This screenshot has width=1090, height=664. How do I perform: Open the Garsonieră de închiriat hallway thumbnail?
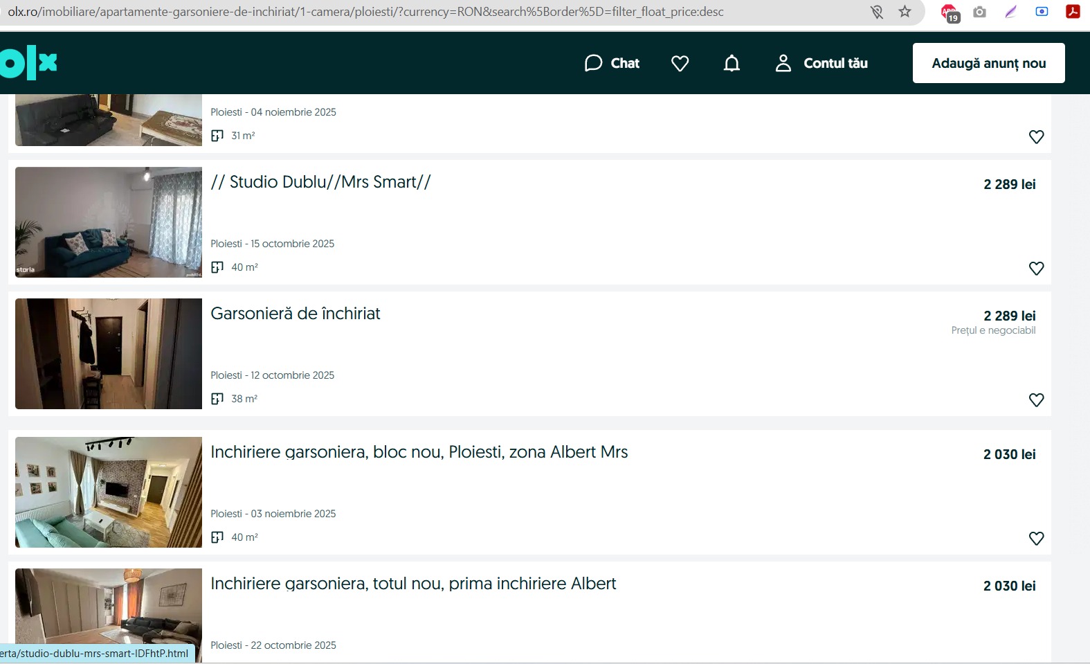109,354
